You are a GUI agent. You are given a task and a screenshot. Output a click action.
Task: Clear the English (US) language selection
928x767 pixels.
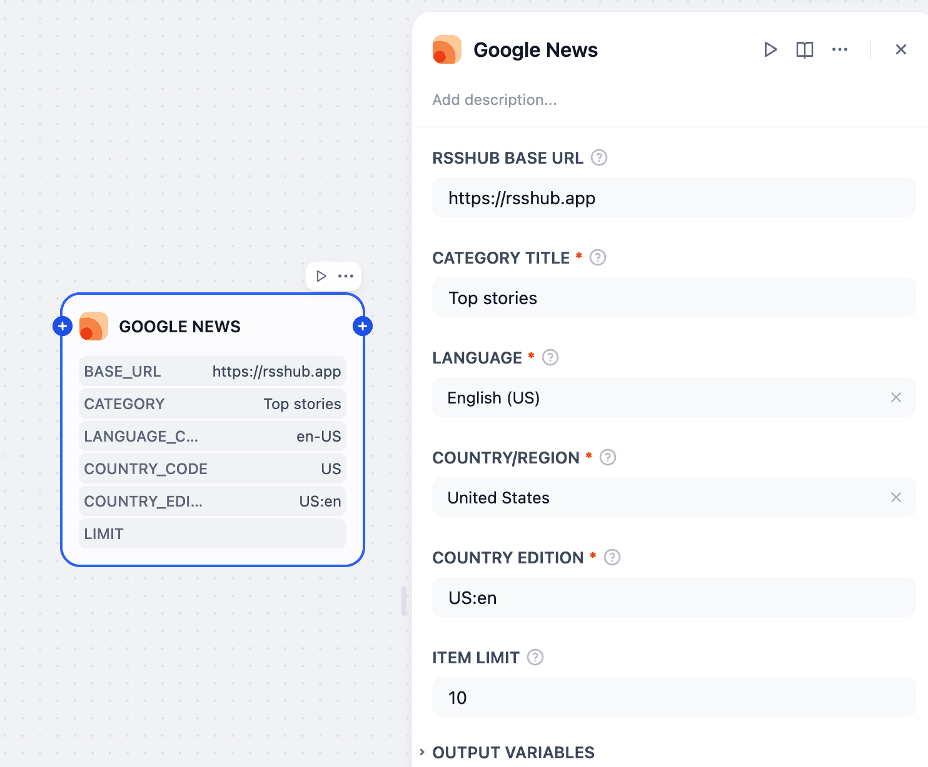point(895,397)
